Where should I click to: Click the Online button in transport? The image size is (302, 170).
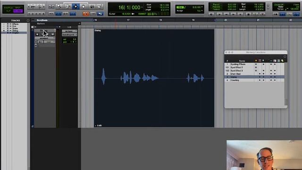coord(211,14)
